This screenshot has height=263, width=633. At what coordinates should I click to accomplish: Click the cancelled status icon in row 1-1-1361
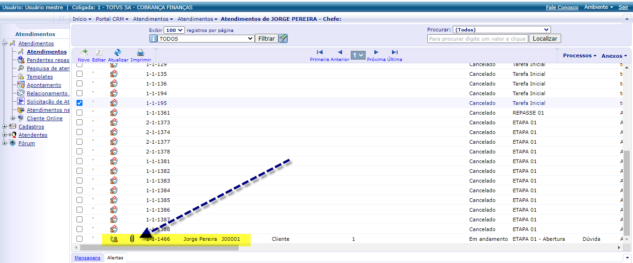pyautogui.click(x=114, y=113)
